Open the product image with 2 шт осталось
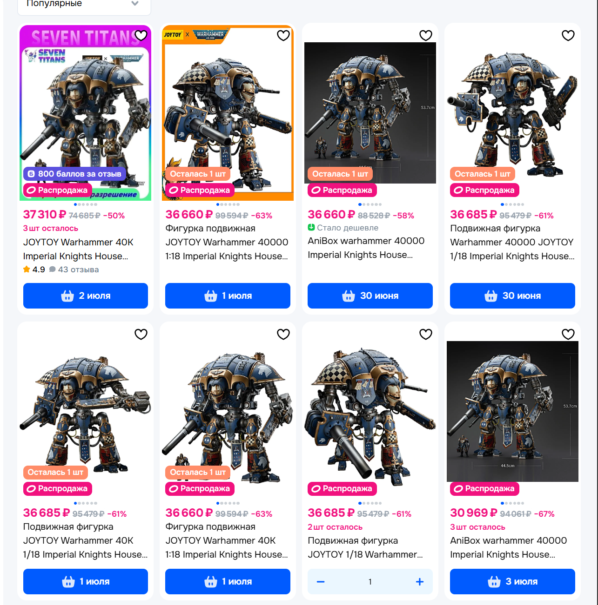Image resolution: width=598 pixels, height=605 pixels. pos(370,411)
